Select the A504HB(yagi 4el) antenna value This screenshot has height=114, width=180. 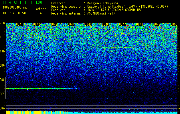(x=101, y=13)
